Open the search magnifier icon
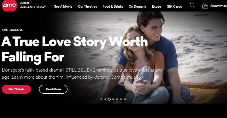 (x=192, y=6)
